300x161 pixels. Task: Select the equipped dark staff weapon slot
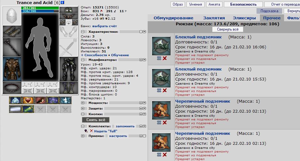[x=12, y=47]
